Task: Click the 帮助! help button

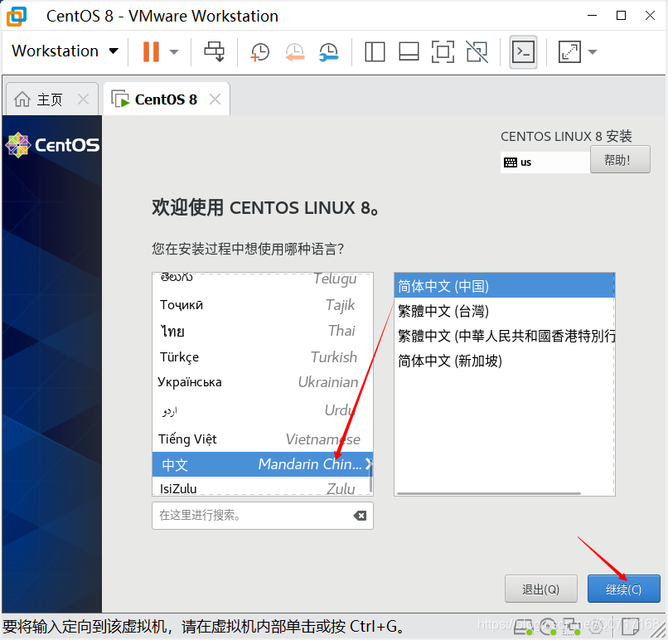Action: tap(620, 160)
